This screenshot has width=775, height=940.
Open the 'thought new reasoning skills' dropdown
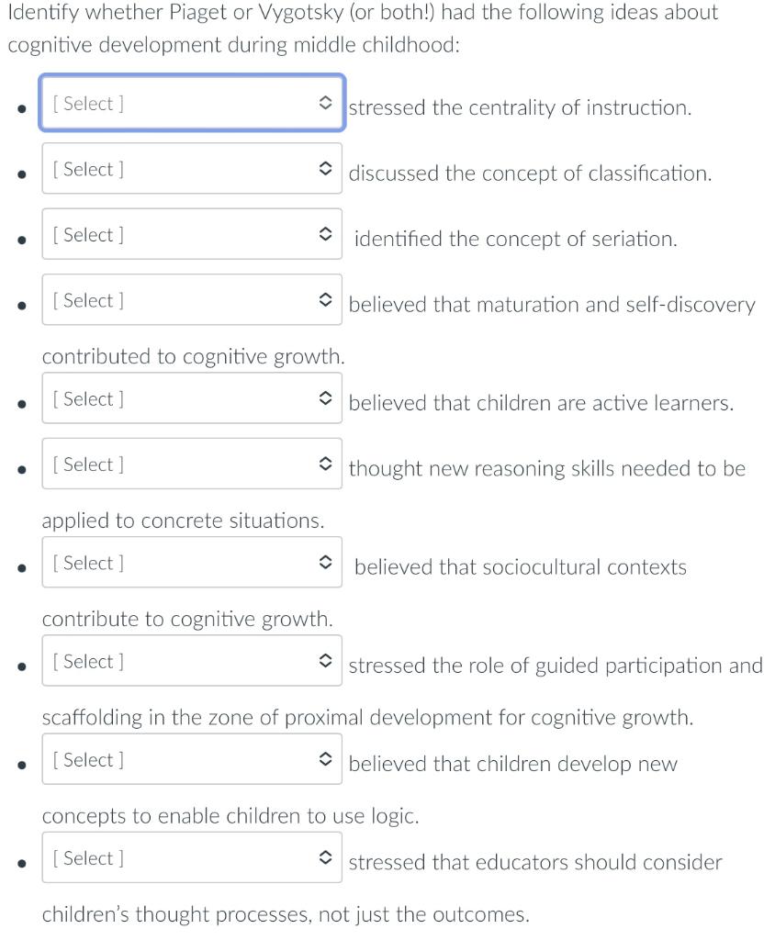click(191, 464)
